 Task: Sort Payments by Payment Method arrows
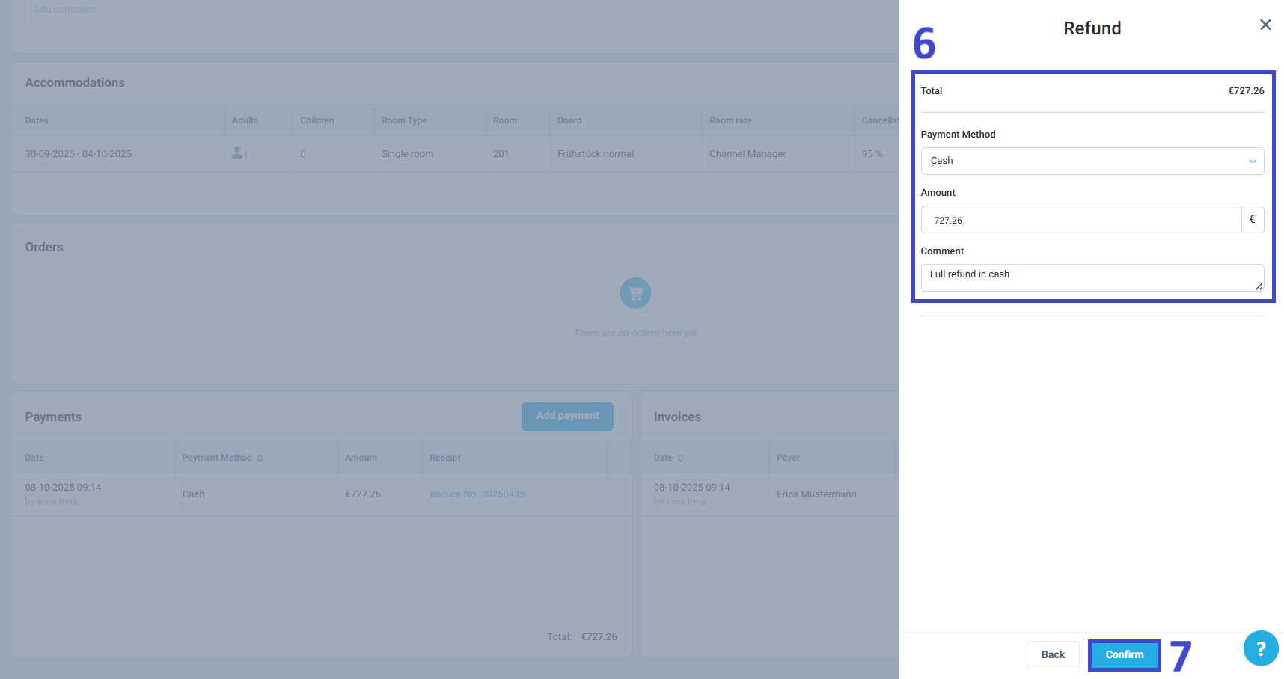(x=260, y=458)
